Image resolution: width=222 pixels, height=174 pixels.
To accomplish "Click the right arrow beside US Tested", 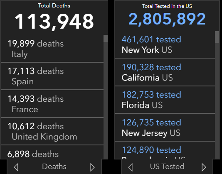I will (204, 167).
